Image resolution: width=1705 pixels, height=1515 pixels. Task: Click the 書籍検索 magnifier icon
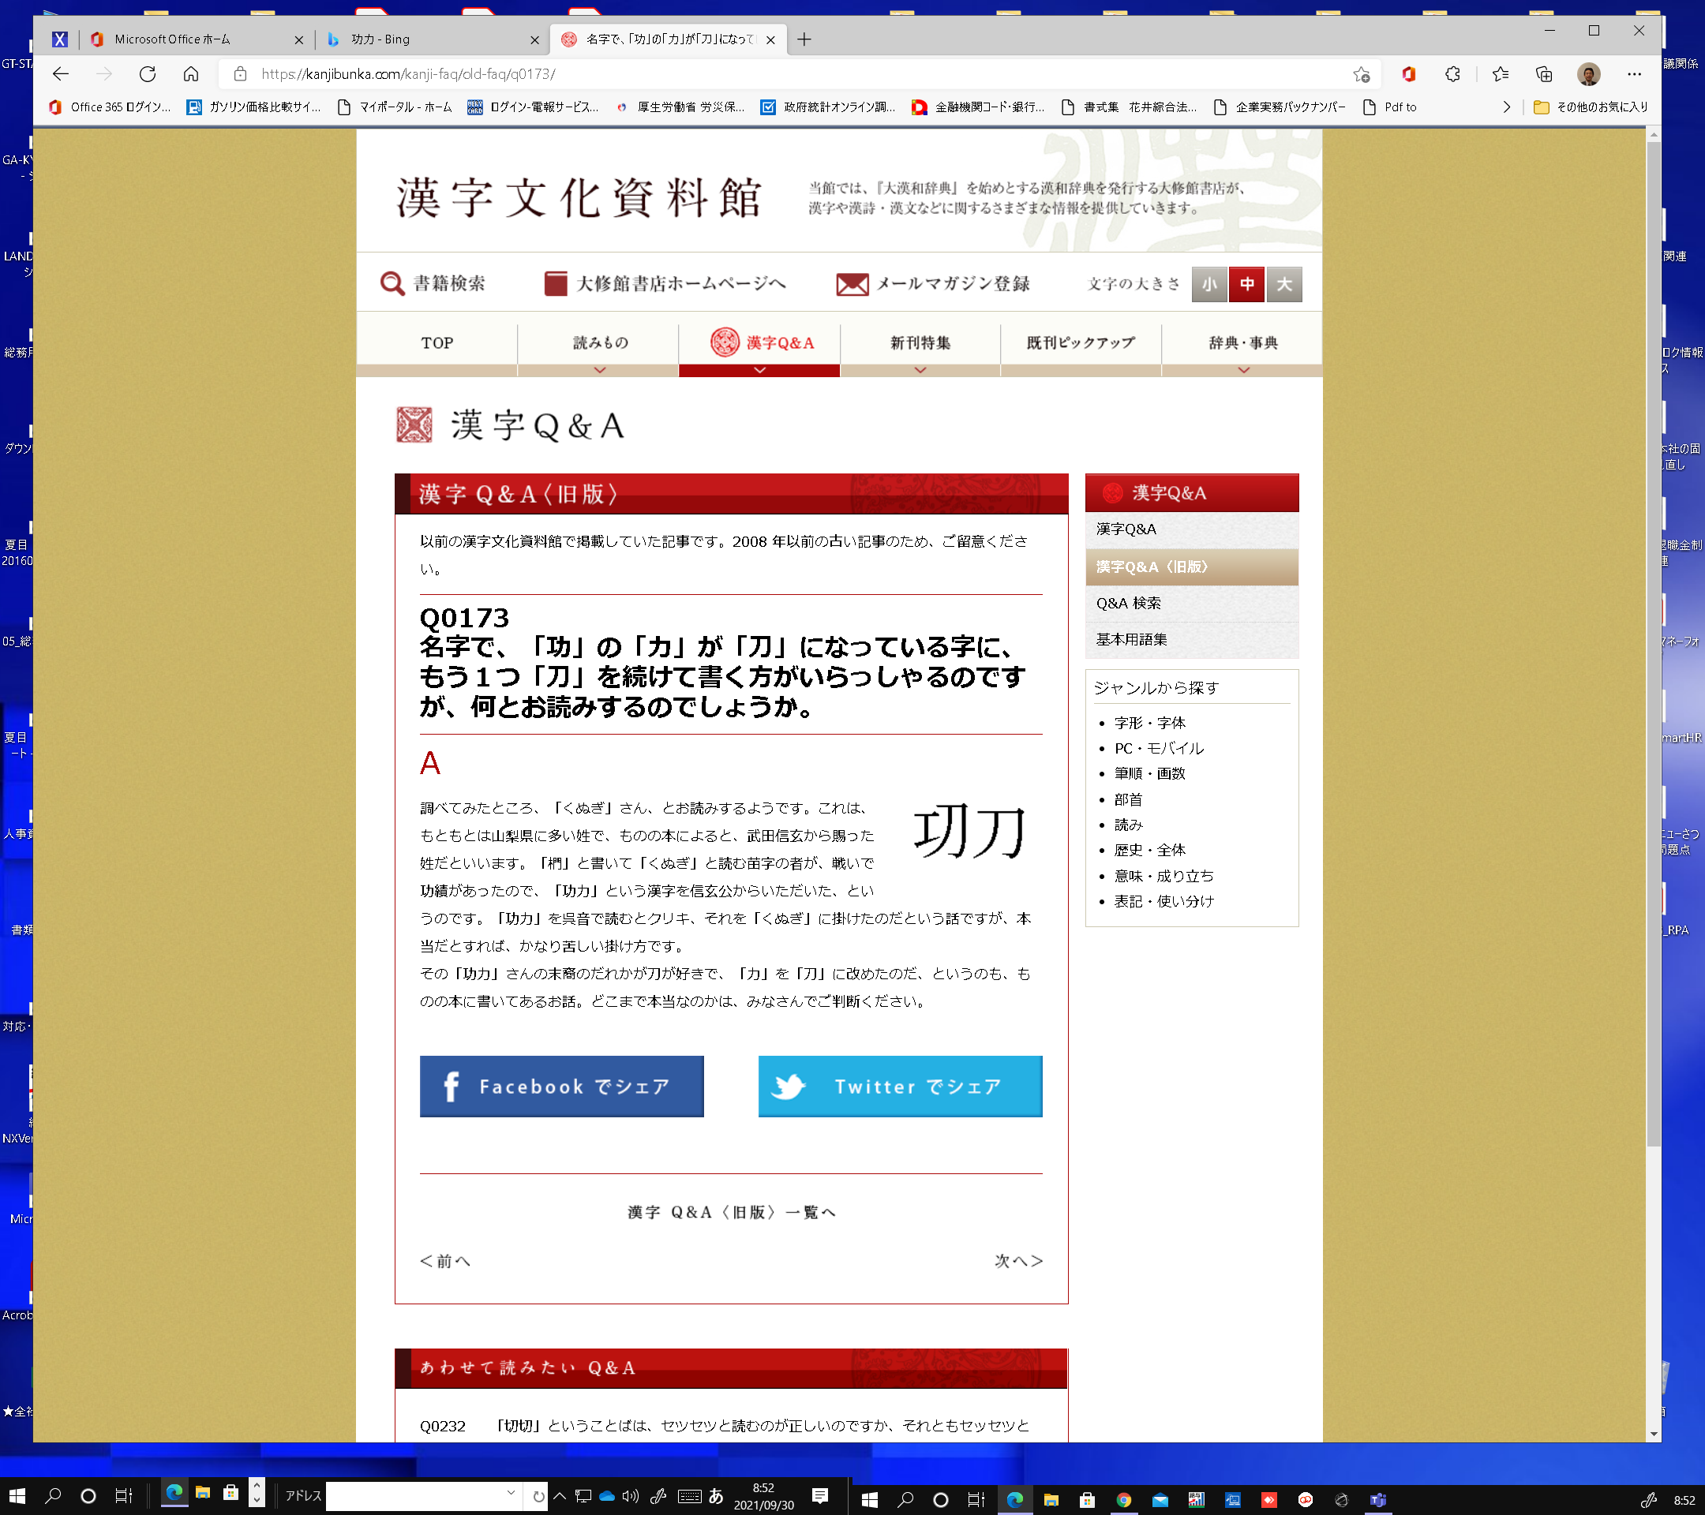pyautogui.click(x=392, y=283)
